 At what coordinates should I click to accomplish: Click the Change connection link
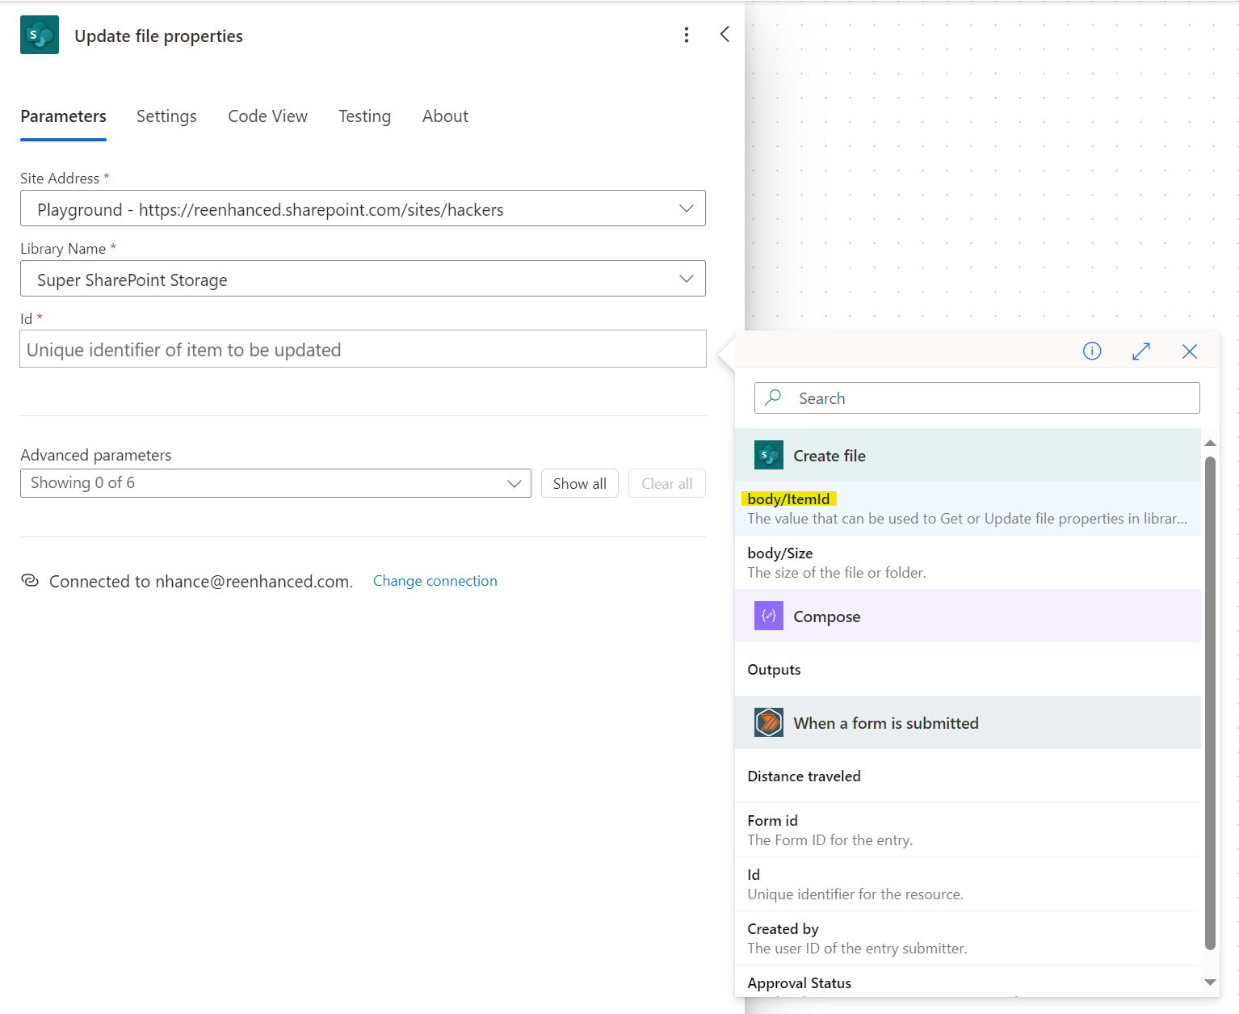point(435,581)
